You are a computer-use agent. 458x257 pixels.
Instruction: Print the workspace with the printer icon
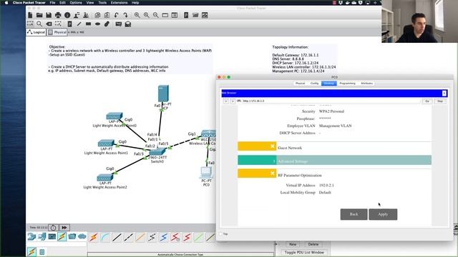(x=58, y=15)
